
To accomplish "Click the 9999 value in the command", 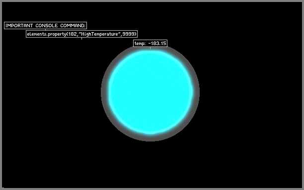I will (129, 34).
